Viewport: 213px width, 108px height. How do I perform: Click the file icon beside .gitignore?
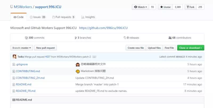click(14, 64)
